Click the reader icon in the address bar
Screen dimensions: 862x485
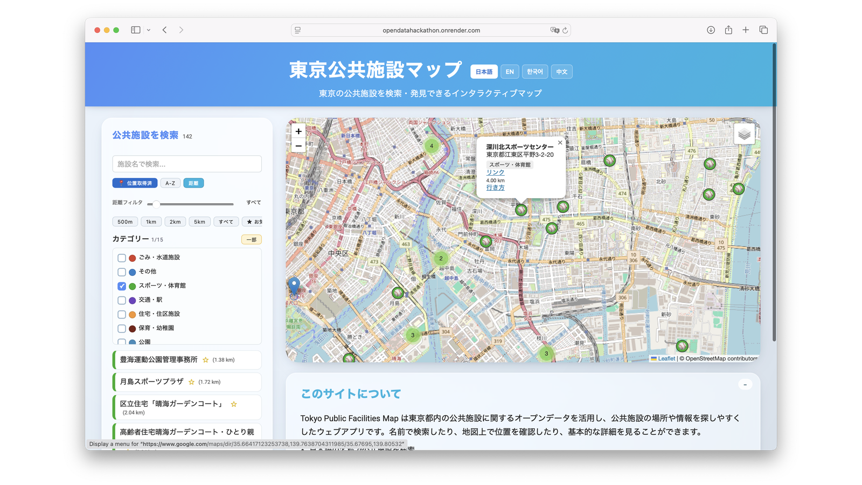[298, 31]
